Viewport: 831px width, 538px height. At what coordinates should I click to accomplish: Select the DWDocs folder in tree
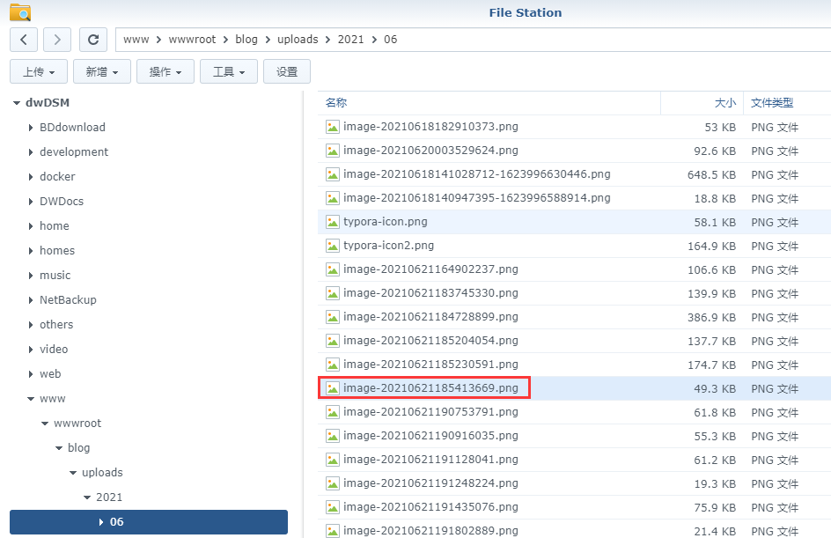pyautogui.click(x=62, y=202)
